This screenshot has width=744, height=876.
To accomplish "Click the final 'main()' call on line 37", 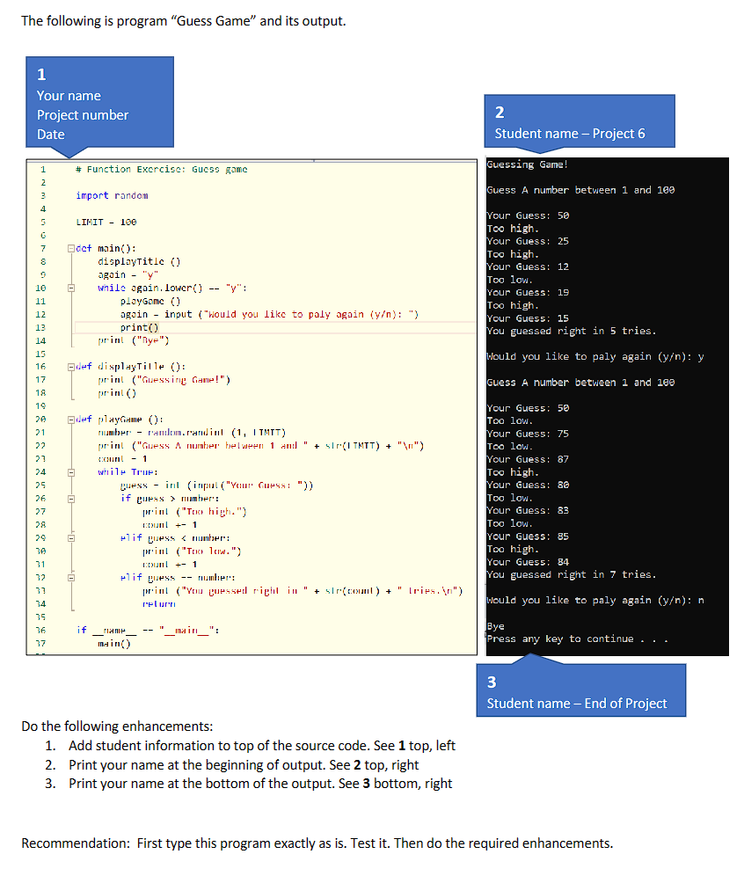I will 114,644.
